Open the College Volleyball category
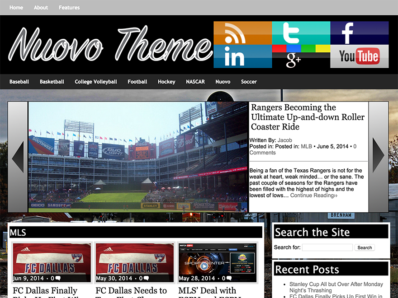Screen dimensions: 398x298 (x=96, y=82)
